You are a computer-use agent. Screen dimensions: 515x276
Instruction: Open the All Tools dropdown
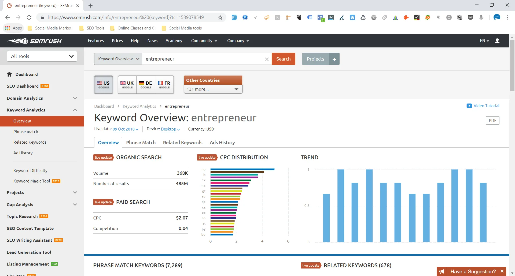coord(42,56)
